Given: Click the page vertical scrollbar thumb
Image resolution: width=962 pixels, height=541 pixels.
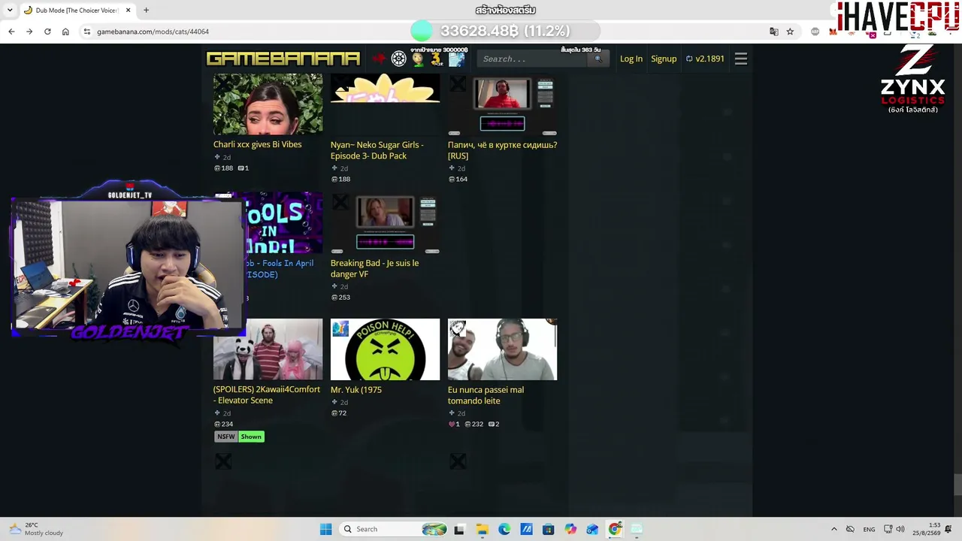Looking at the screenshot, I should (x=957, y=485).
